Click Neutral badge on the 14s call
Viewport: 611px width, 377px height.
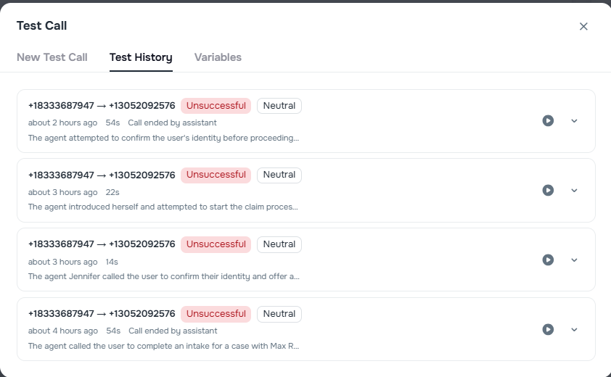coord(279,244)
